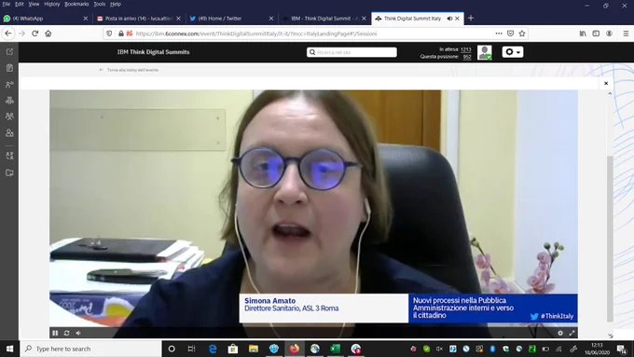634x357 pixels.
Task: Open Firefox library icon
Action: click(583, 34)
